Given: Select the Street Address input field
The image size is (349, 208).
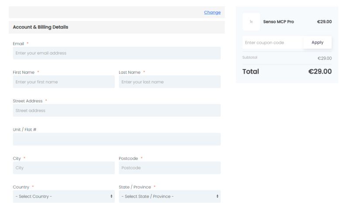Looking at the screenshot, I should [116, 111].
